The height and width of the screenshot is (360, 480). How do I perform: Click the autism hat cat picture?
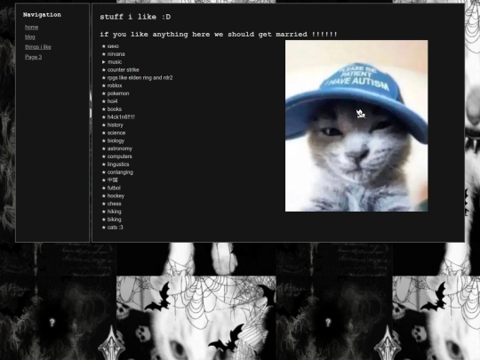tap(356, 125)
